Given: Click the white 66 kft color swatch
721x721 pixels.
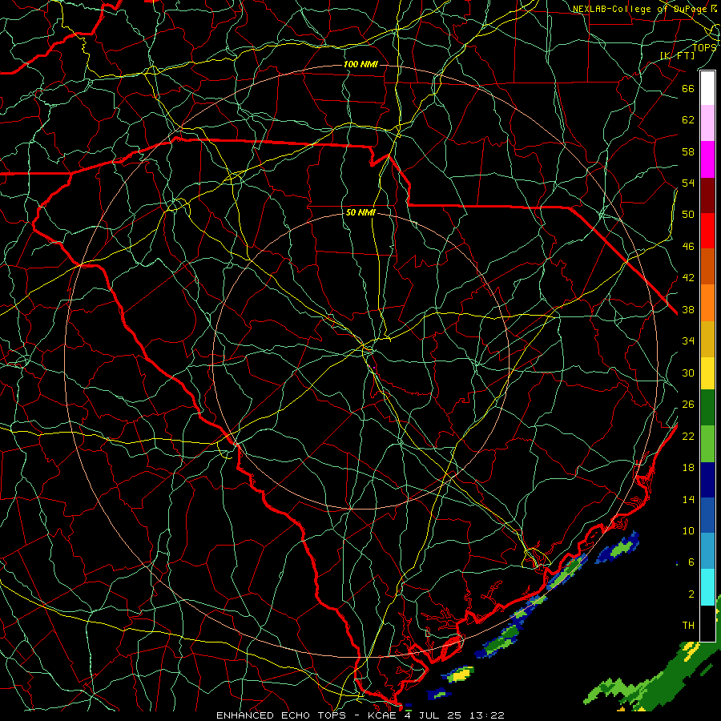Looking at the screenshot, I should point(707,88).
